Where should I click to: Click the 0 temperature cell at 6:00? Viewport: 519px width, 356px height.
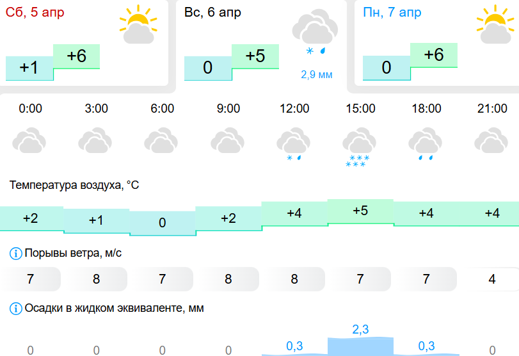point(162,223)
